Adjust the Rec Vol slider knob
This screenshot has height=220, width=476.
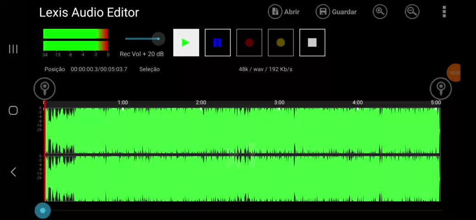(x=158, y=39)
